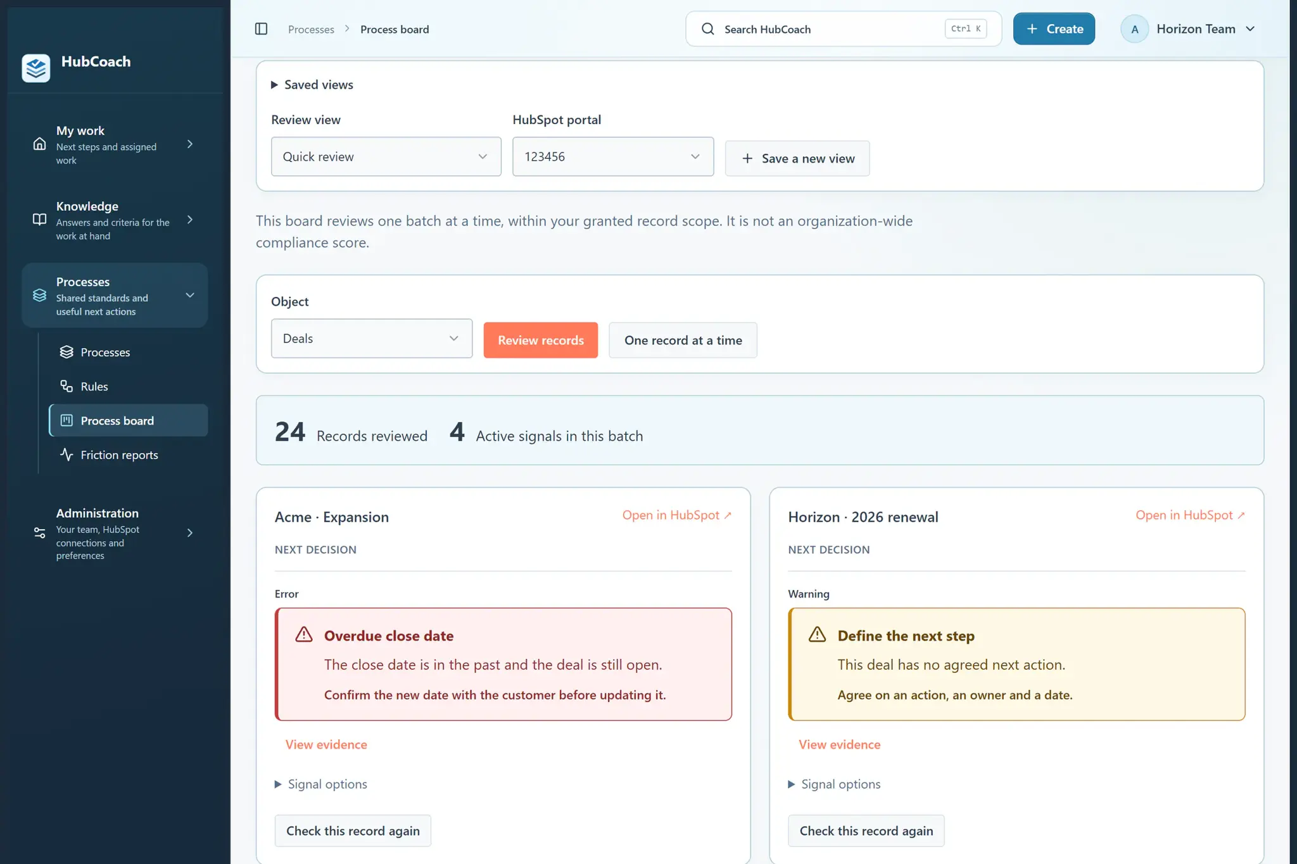Image resolution: width=1297 pixels, height=864 pixels.
Task: Expand the Knowledge section chevron
Action: (x=189, y=220)
